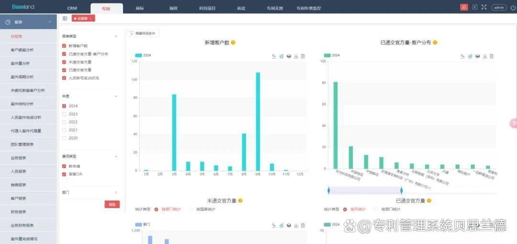Switch 新增客户数 chart to bar view
Image resolution: width=517 pixels, height=244 pixels.
(281, 56)
